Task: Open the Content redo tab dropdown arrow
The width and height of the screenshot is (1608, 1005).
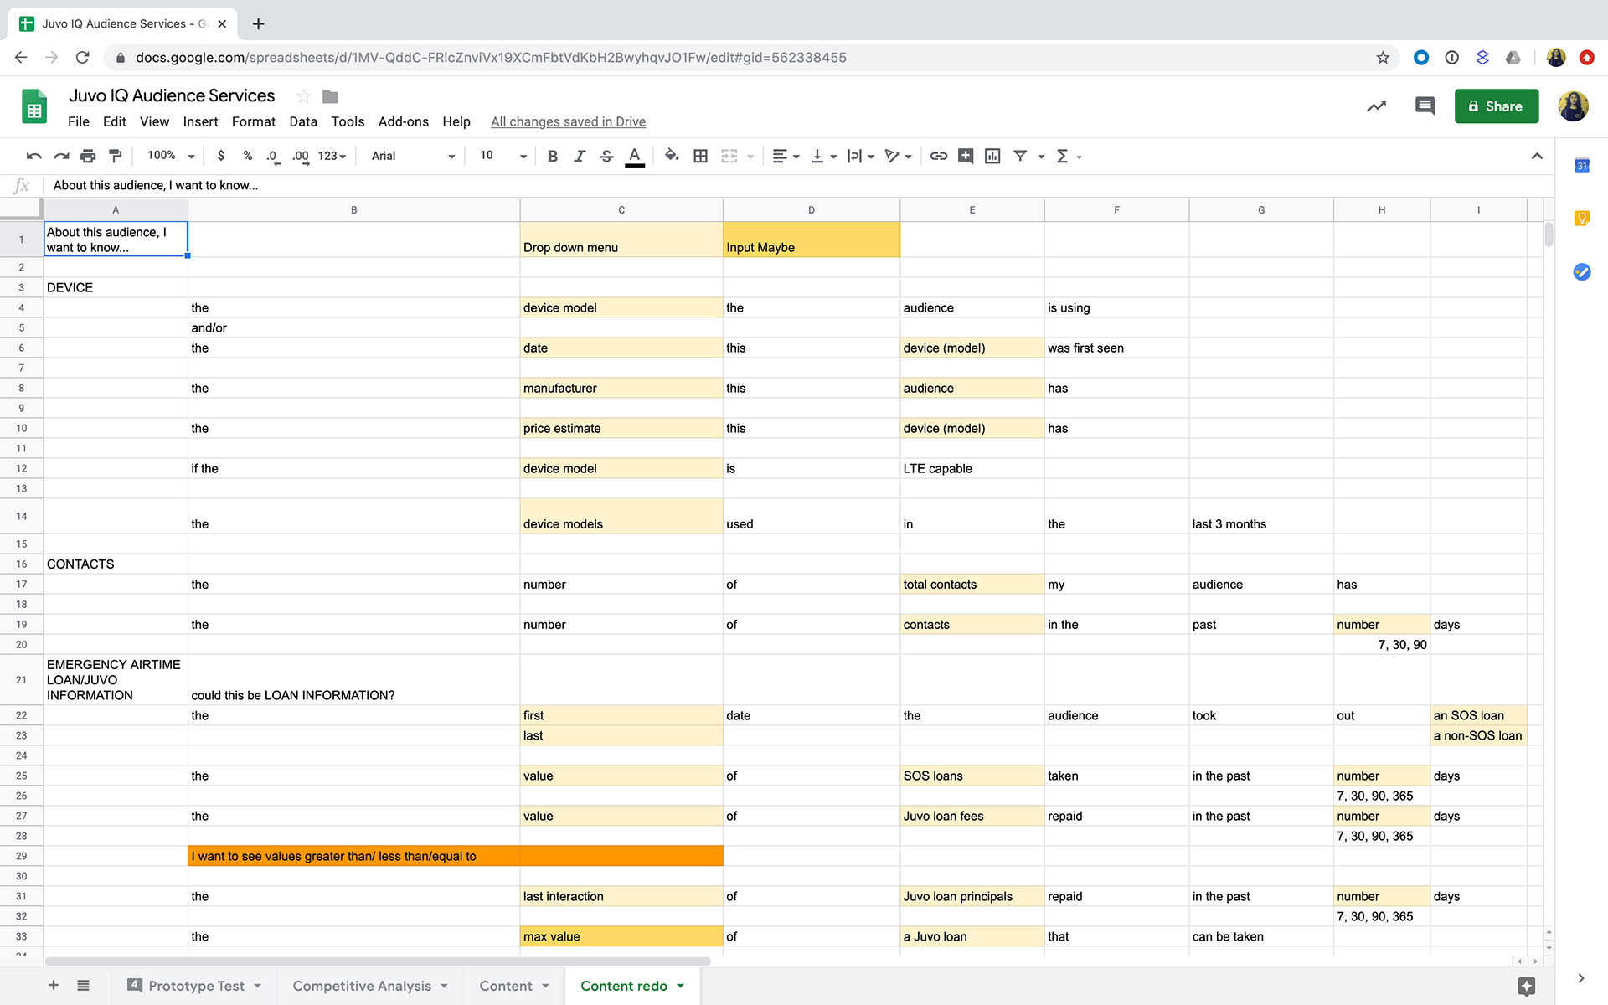Action: 681,986
